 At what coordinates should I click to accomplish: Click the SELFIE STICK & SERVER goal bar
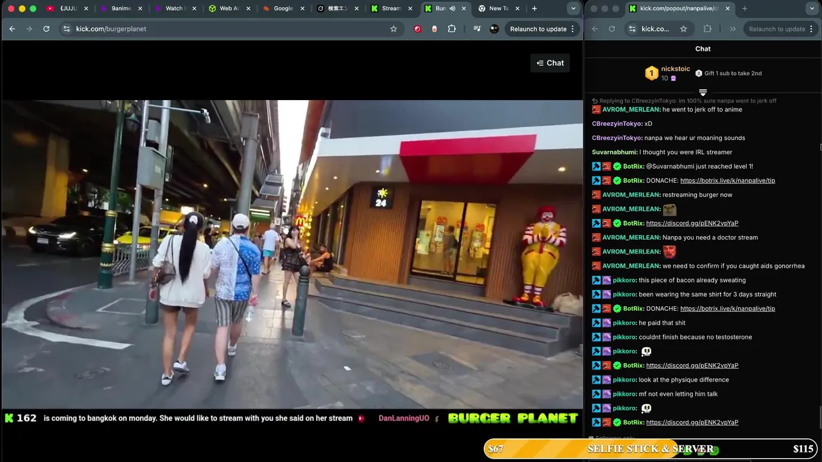pos(651,449)
